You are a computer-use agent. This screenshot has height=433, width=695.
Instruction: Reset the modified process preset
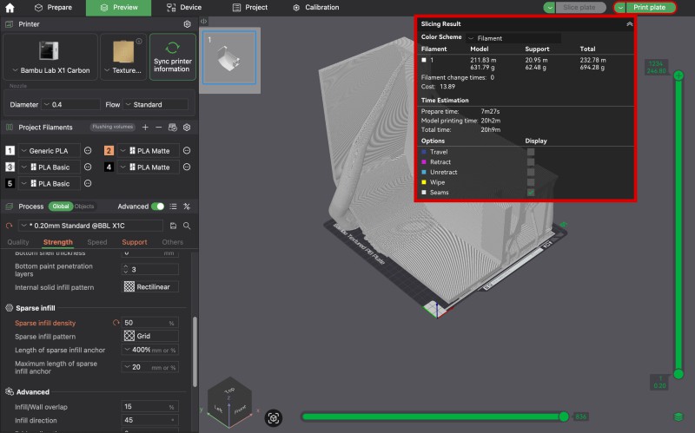click(x=9, y=226)
